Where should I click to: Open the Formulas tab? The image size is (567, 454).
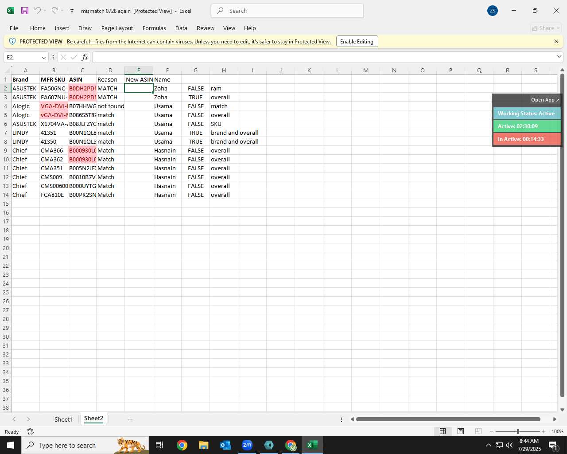tap(154, 28)
